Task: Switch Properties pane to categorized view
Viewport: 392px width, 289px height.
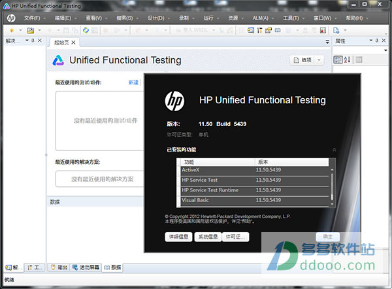Action: pos(338,59)
